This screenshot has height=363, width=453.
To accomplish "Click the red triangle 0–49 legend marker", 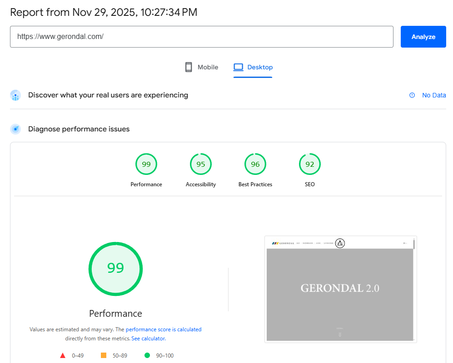I will tap(63, 355).
